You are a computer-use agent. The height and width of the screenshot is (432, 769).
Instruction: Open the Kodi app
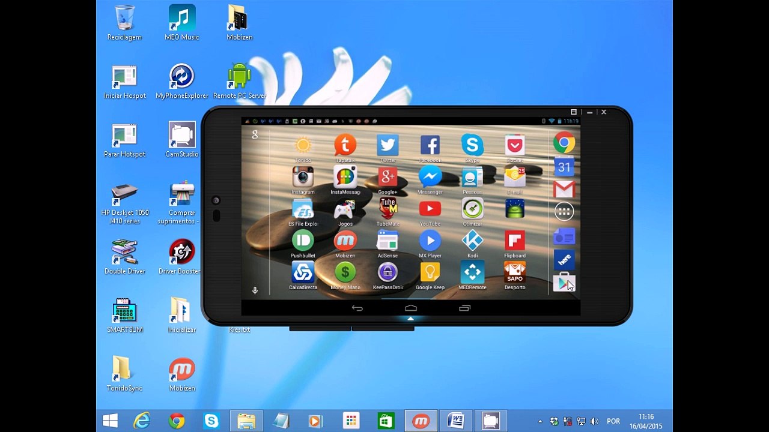[x=472, y=241]
